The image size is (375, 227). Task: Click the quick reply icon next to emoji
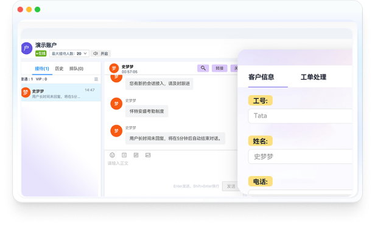click(124, 155)
